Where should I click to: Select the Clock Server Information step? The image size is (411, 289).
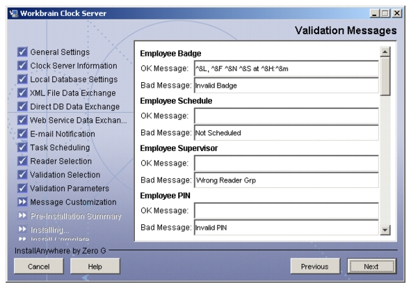tap(74, 65)
